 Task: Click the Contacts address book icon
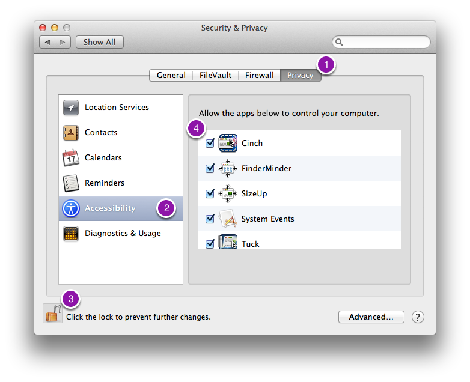coord(71,132)
